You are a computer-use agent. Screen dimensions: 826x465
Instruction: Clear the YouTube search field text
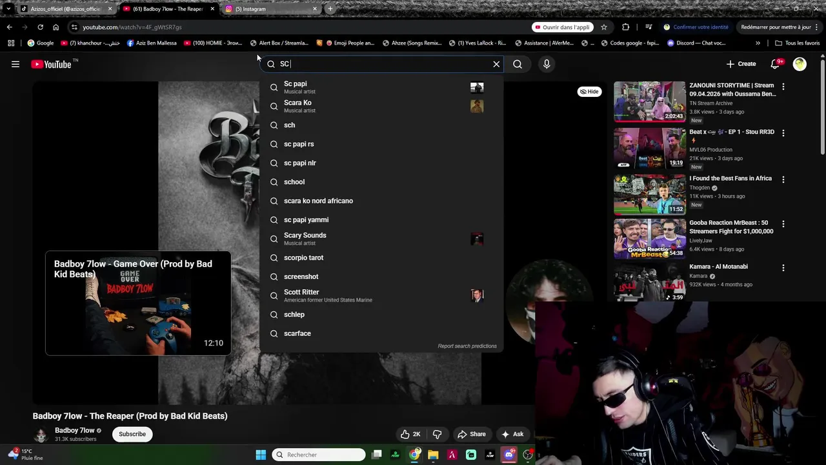pyautogui.click(x=496, y=64)
